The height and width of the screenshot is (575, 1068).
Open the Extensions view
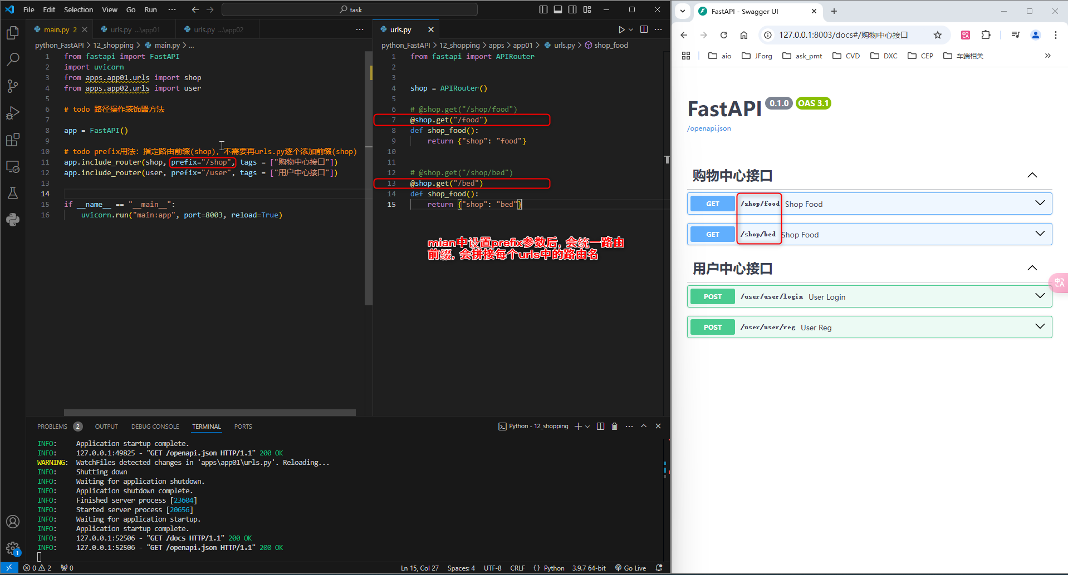[13, 140]
